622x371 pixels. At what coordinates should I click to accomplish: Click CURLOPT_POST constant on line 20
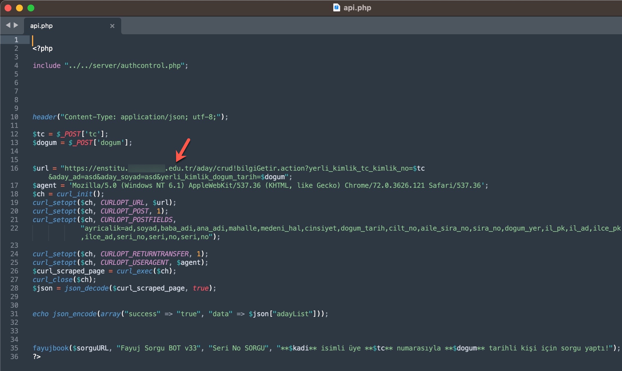pyautogui.click(x=124, y=211)
